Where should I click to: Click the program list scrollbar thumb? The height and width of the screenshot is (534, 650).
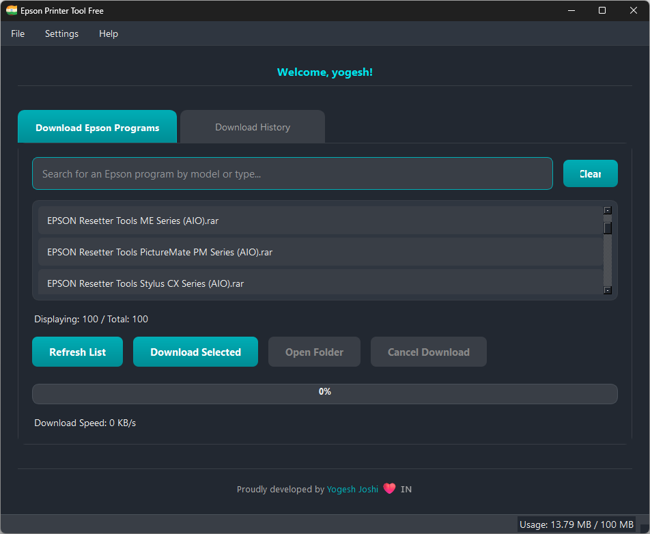click(x=608, y=229)
